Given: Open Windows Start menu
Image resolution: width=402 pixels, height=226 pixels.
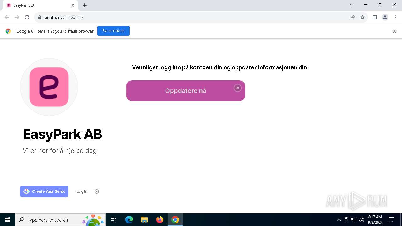Looking at the screenshot, I should click(x=8, y=220).
